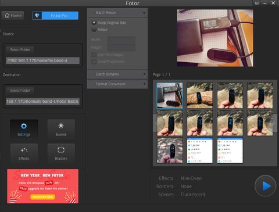The height and width of the screenshot is (212, 279).
Task: Select the first app-screenshot thumbnail in third row
Action: pyautogui.click(x=200, y=150)
